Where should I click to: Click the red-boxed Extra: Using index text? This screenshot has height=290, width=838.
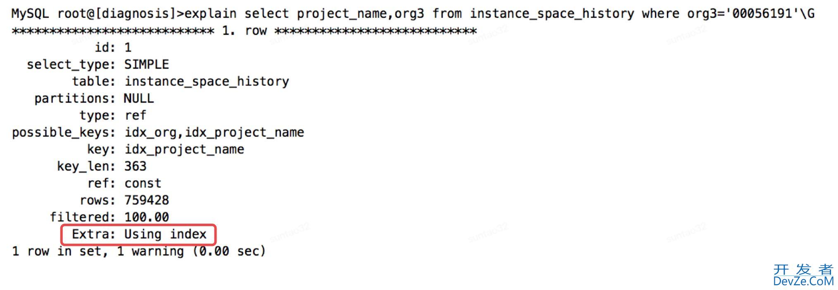click(x=139, y=234)
